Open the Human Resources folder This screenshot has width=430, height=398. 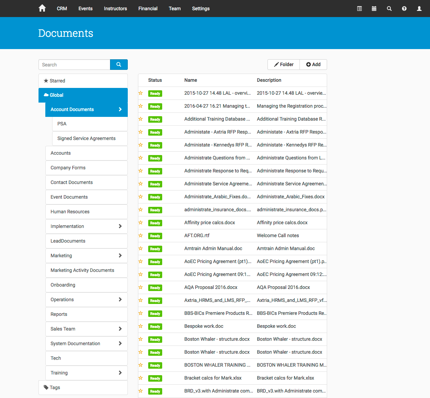point(87,212)
